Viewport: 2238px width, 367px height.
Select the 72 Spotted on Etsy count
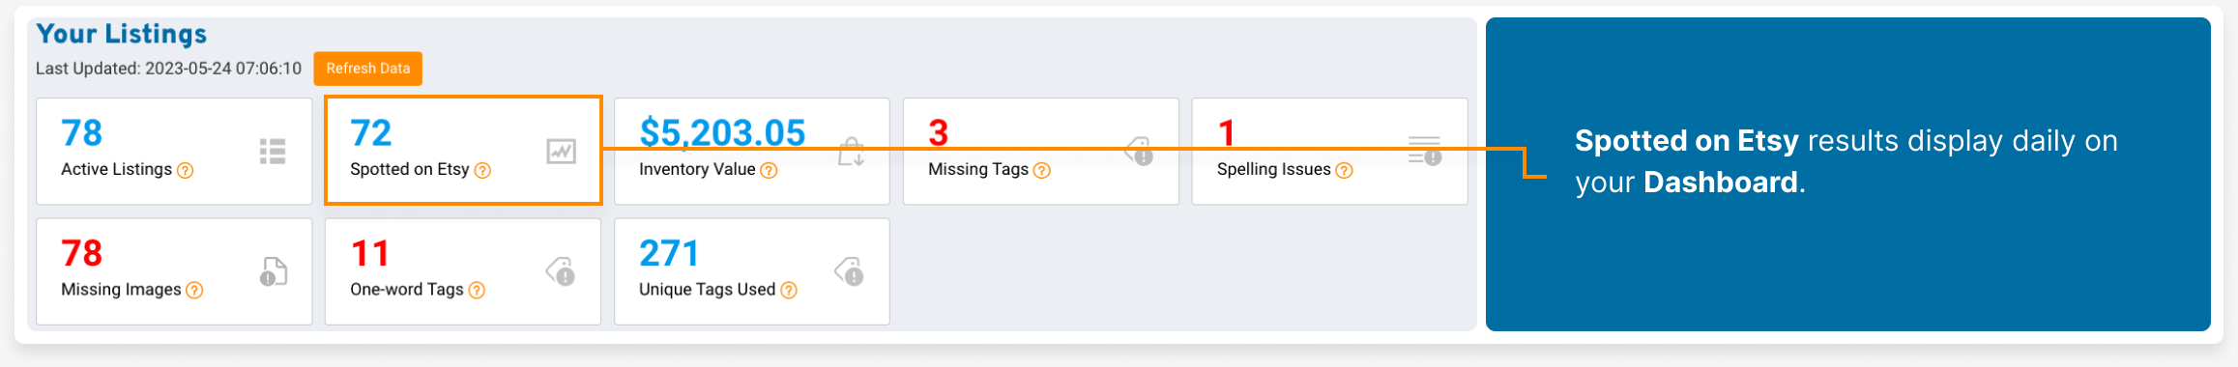(371, 133)
